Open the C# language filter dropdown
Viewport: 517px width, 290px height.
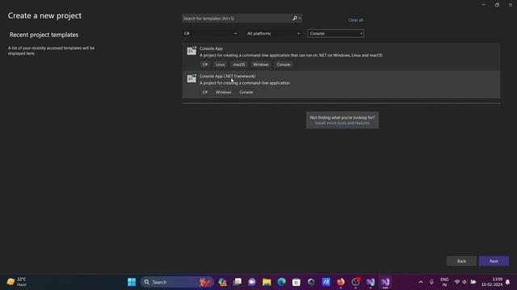click(210, 34)
